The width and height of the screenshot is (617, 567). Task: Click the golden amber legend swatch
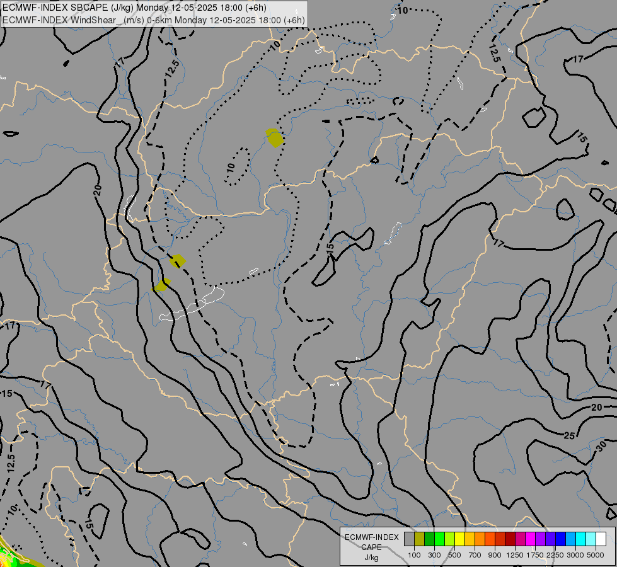(x=470, y=539)
